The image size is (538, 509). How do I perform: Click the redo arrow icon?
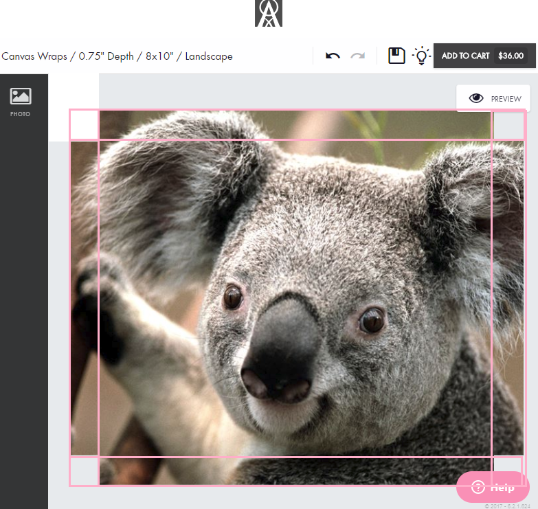(x=357, y=56)
